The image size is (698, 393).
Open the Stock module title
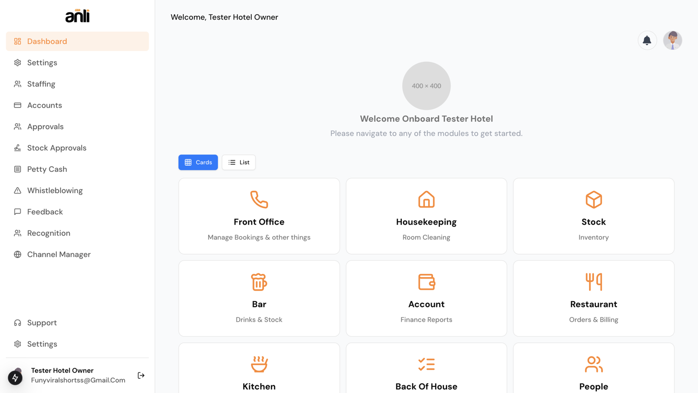point(594,222)
